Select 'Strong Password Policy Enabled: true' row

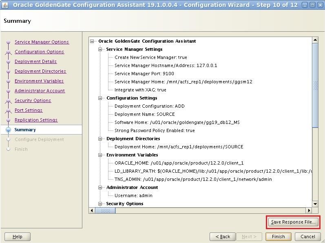[x=155, y=130]
